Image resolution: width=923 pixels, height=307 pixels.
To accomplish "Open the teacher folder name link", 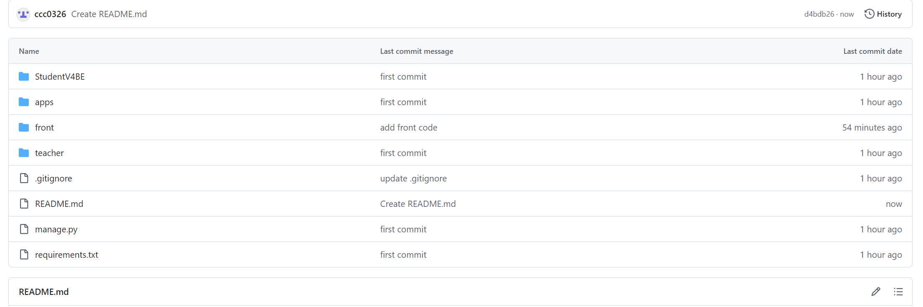I will tap(49, 153).
